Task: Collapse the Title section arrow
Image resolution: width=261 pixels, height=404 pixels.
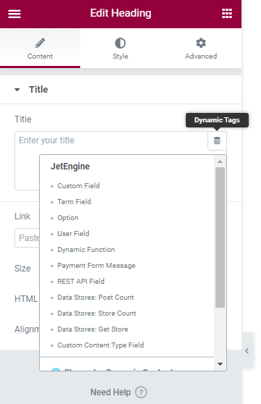Action: pos(17,90)
